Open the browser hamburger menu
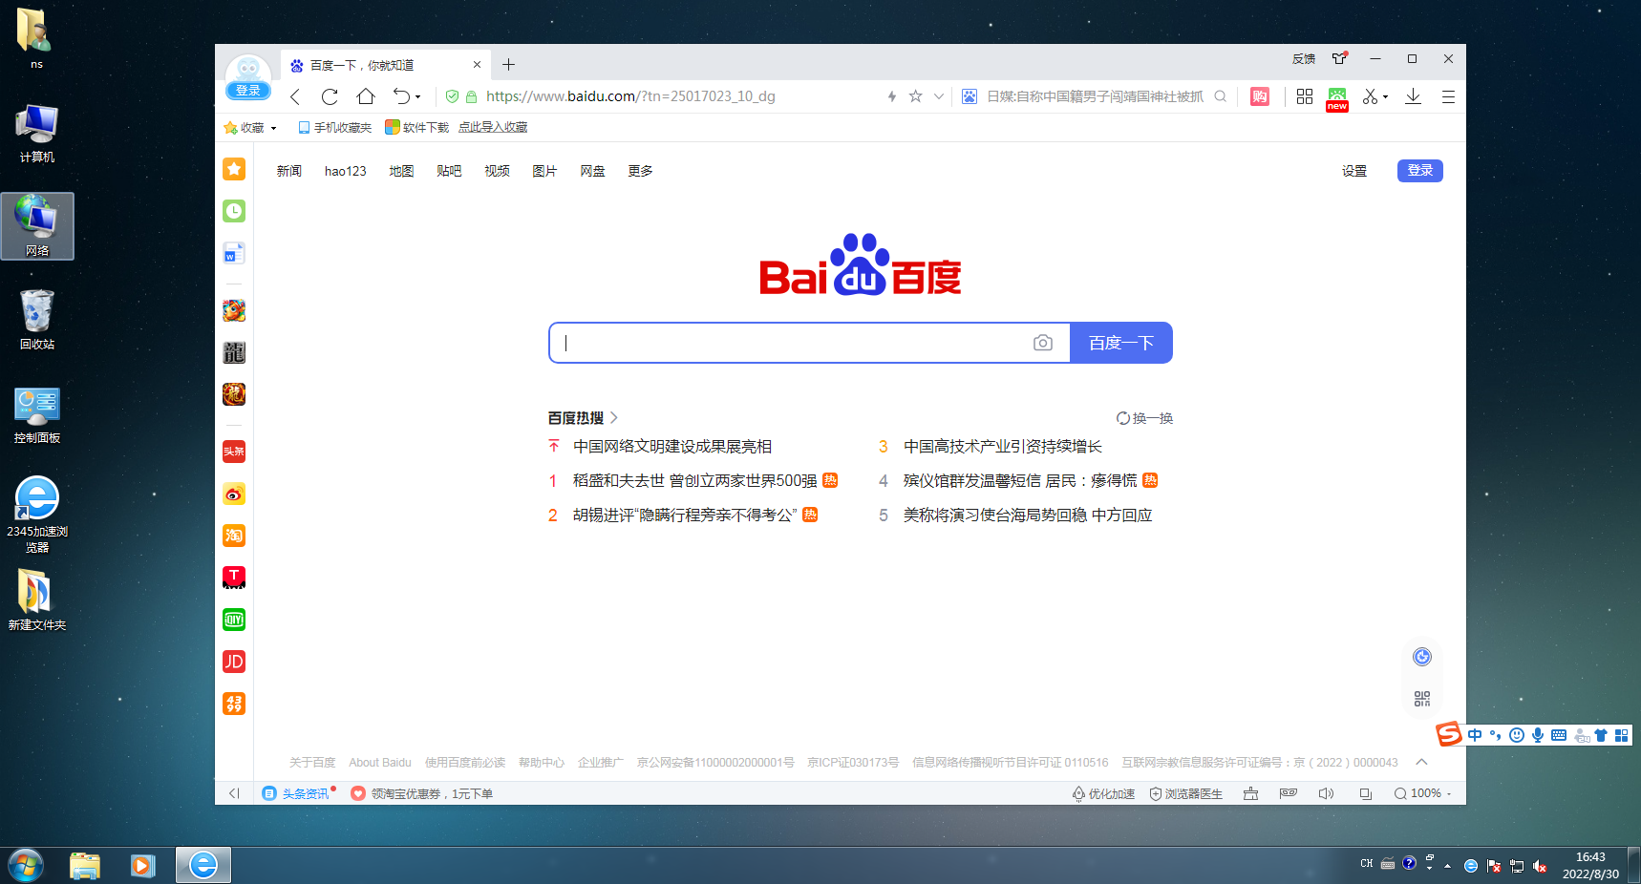Image resolution: width=1641 pixels, height=884 pixels. [x=1448, y=96]
